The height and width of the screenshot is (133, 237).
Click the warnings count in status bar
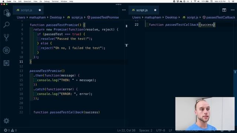(14, 130)
